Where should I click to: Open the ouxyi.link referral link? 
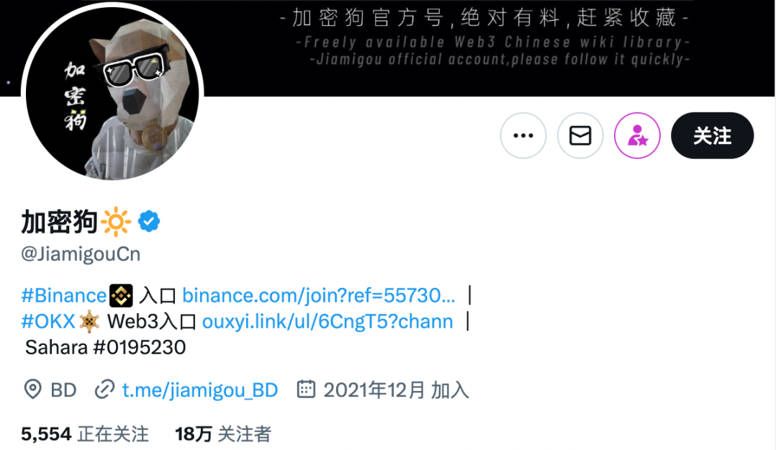(x=328, y=322)
